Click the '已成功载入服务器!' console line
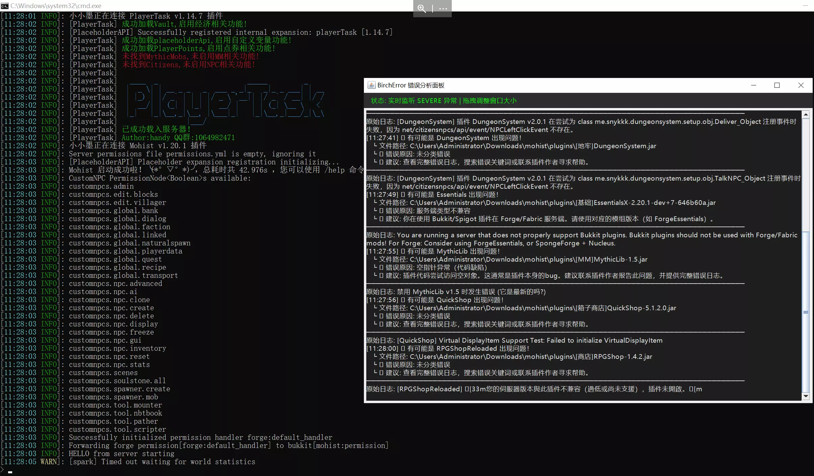Screen dimensions: 814x476 pyautogui.click(x=96, y=129)
